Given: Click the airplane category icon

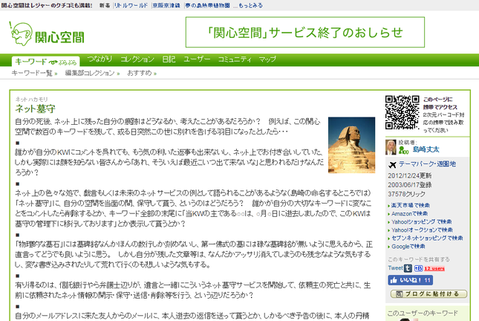Looking at the screenshot, I should 392,165.
